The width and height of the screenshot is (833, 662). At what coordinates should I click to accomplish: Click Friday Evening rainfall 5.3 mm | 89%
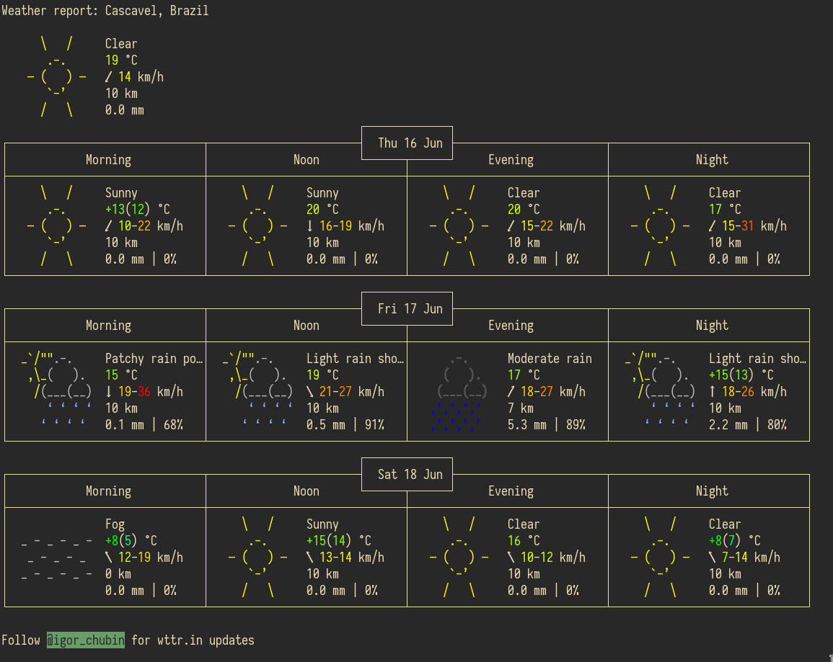coord(547,425)
